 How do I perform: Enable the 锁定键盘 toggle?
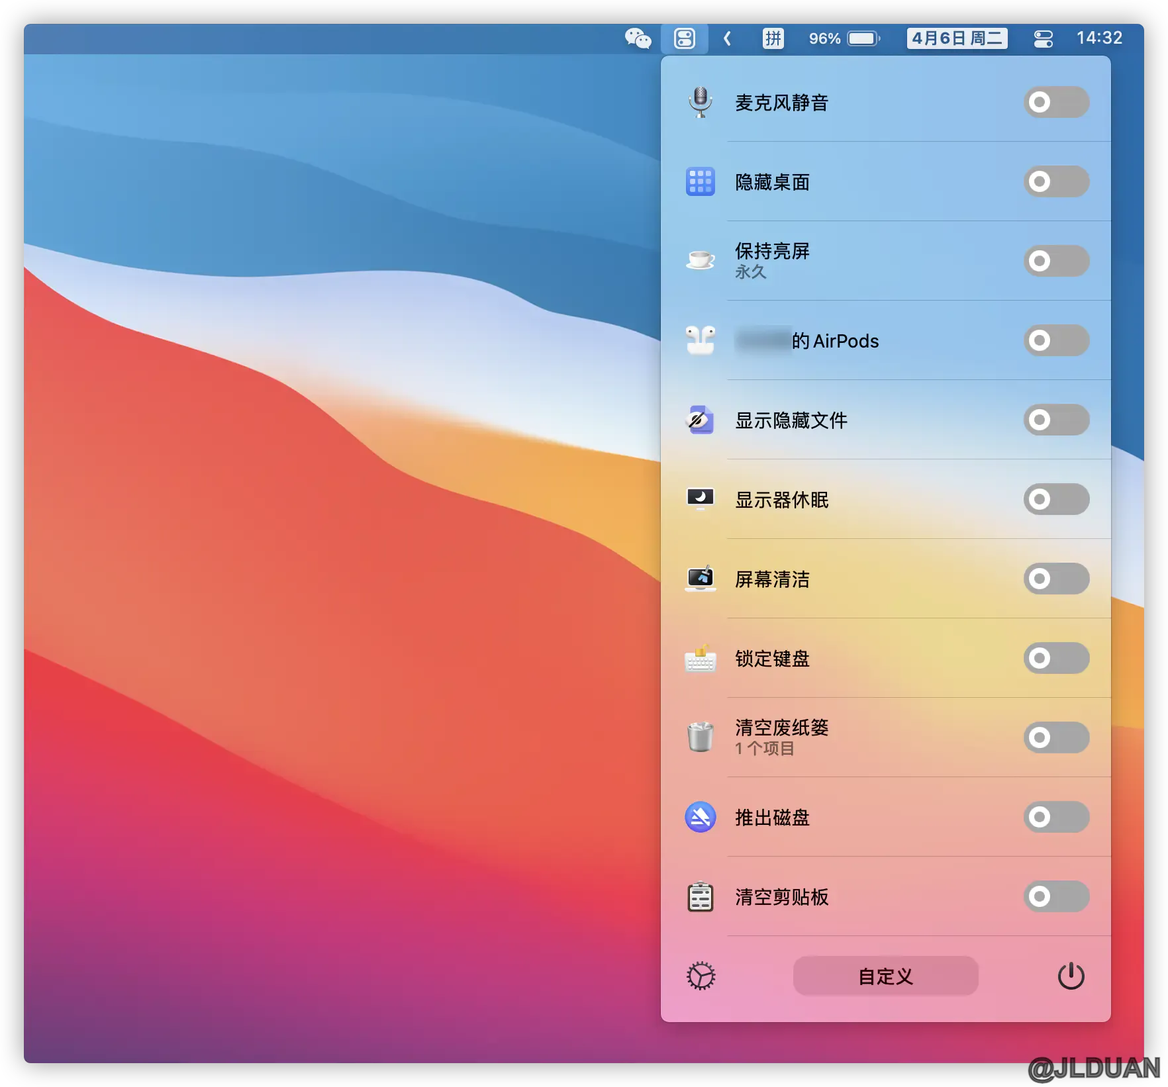click(1056, 658)
